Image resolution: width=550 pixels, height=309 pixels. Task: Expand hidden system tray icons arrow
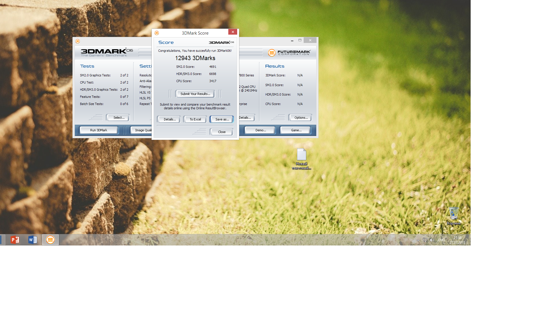tap(418, 240)
